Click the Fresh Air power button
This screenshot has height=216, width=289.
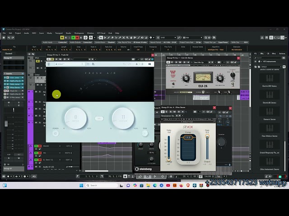pyautogui.click(x=56, y=133)
